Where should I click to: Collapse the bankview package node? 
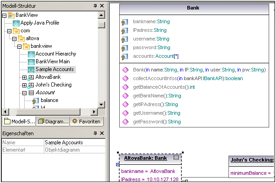pyautogui.click(x=19, y=46)
